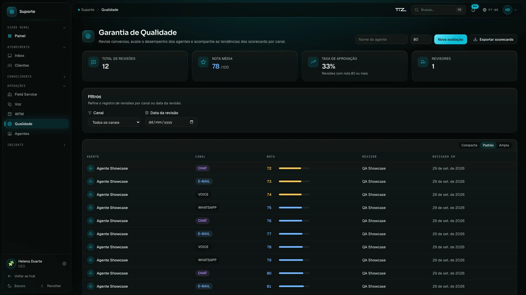Open Voz phone section
This screenshot has height=295, width=526.
[x=36, y=104]
